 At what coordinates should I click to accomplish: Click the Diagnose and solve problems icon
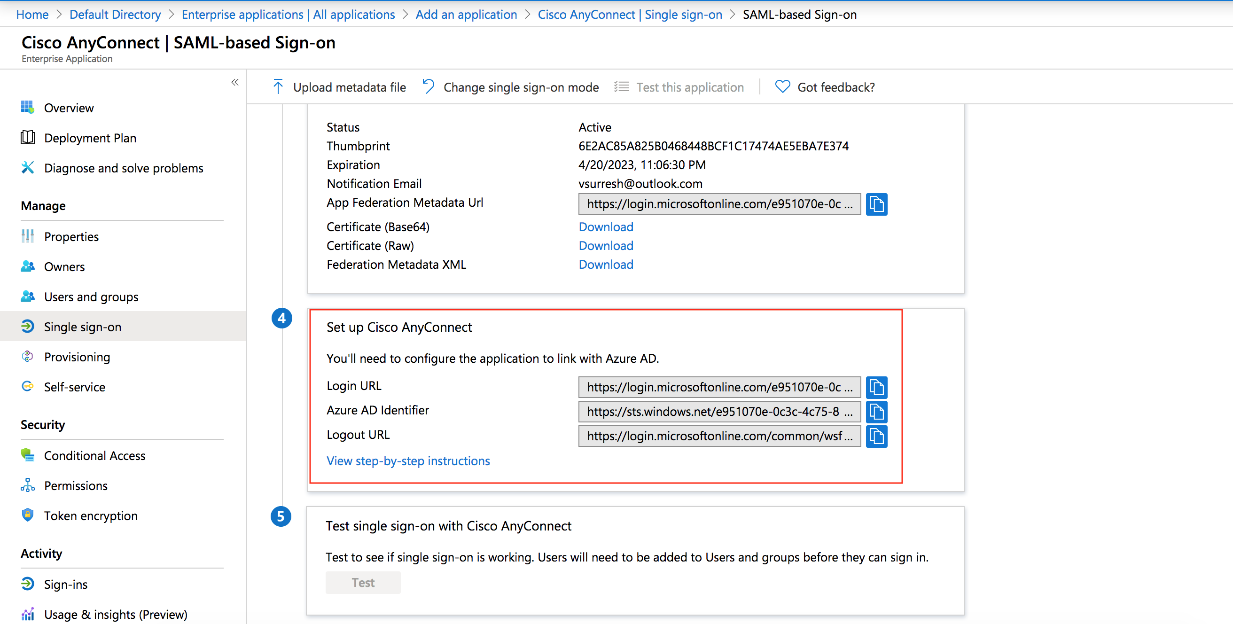pos(28,168)
